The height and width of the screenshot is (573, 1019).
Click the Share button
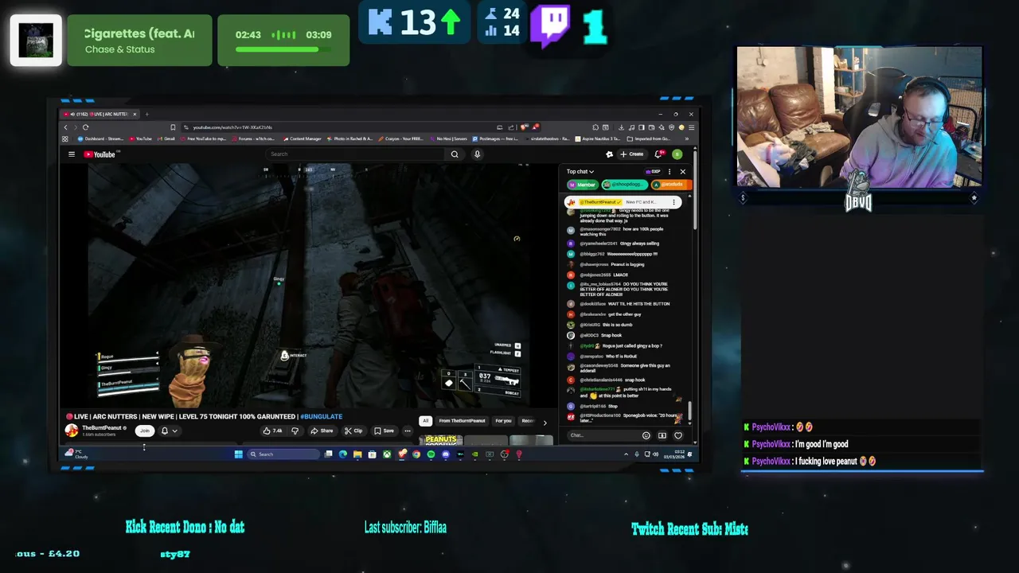[322, 431]
